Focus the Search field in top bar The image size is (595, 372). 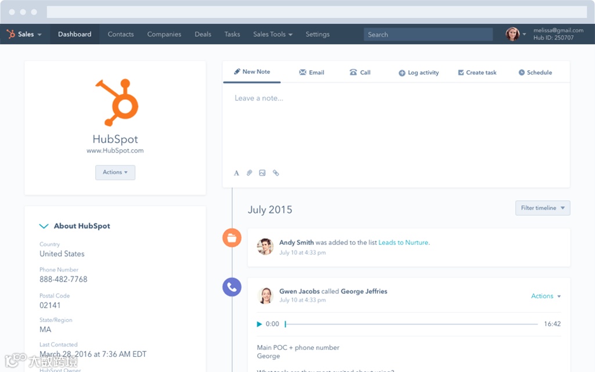428,34
